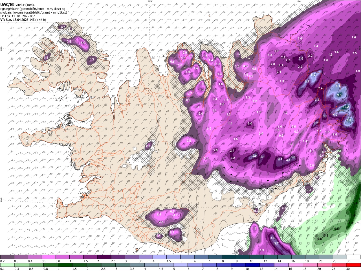
Task: Select the bright pink swatch between 0.5 and 0.8
Action: [x=49, y=257]
